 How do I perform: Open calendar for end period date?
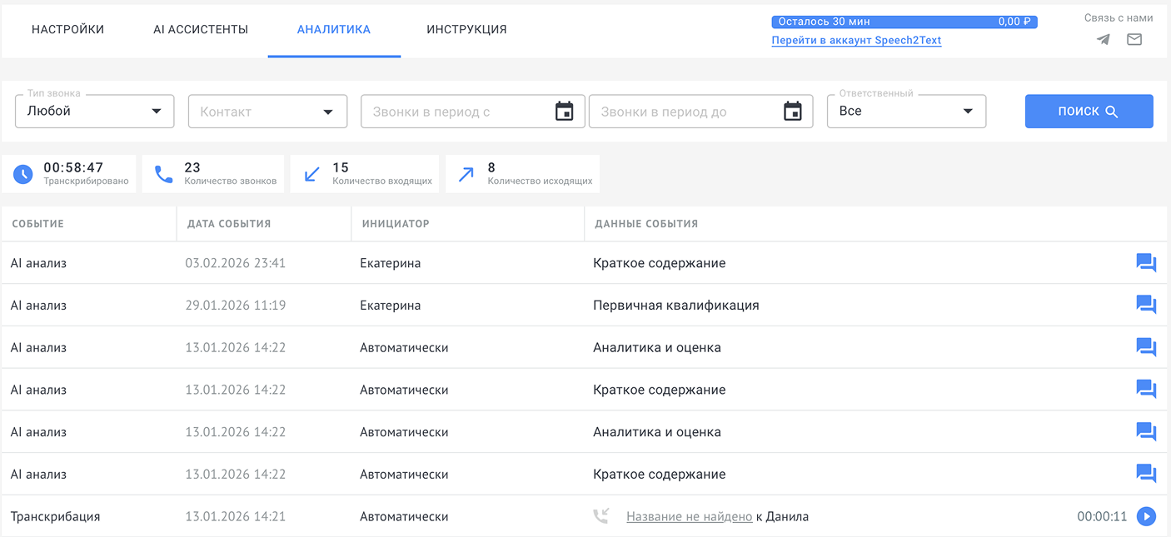click(792, 112)
